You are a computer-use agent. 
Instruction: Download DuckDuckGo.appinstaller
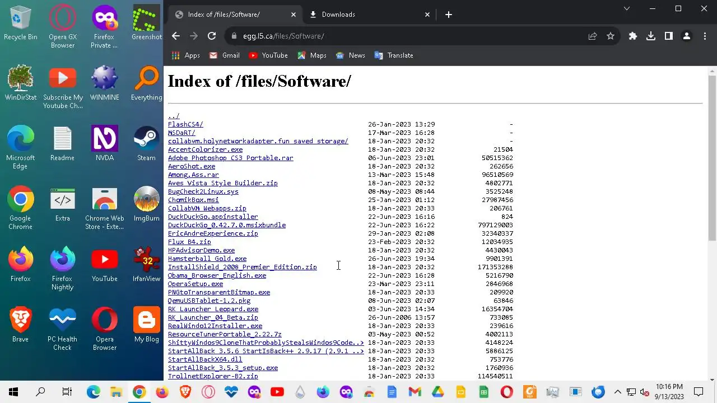click(213, 217)
